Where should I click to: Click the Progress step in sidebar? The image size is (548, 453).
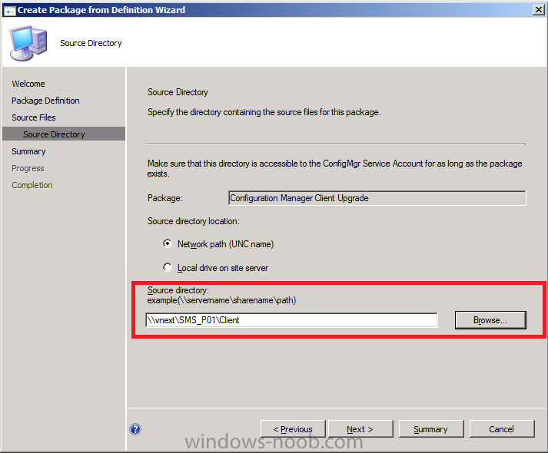[28, 168]
